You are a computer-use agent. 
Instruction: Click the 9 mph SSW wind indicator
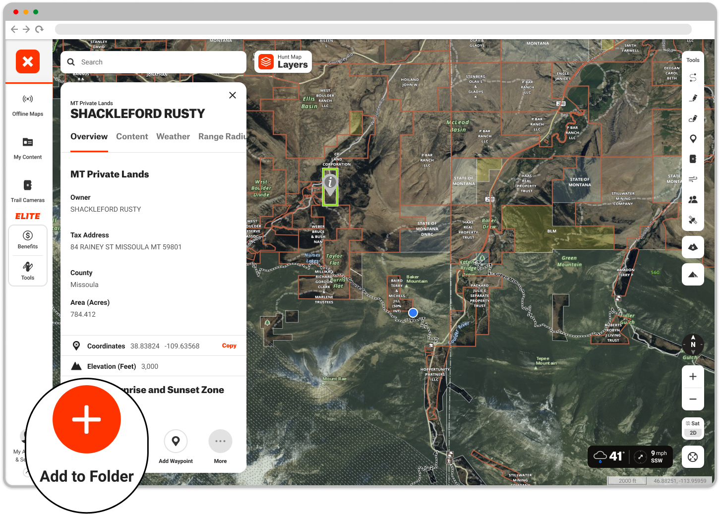[652, 457]
